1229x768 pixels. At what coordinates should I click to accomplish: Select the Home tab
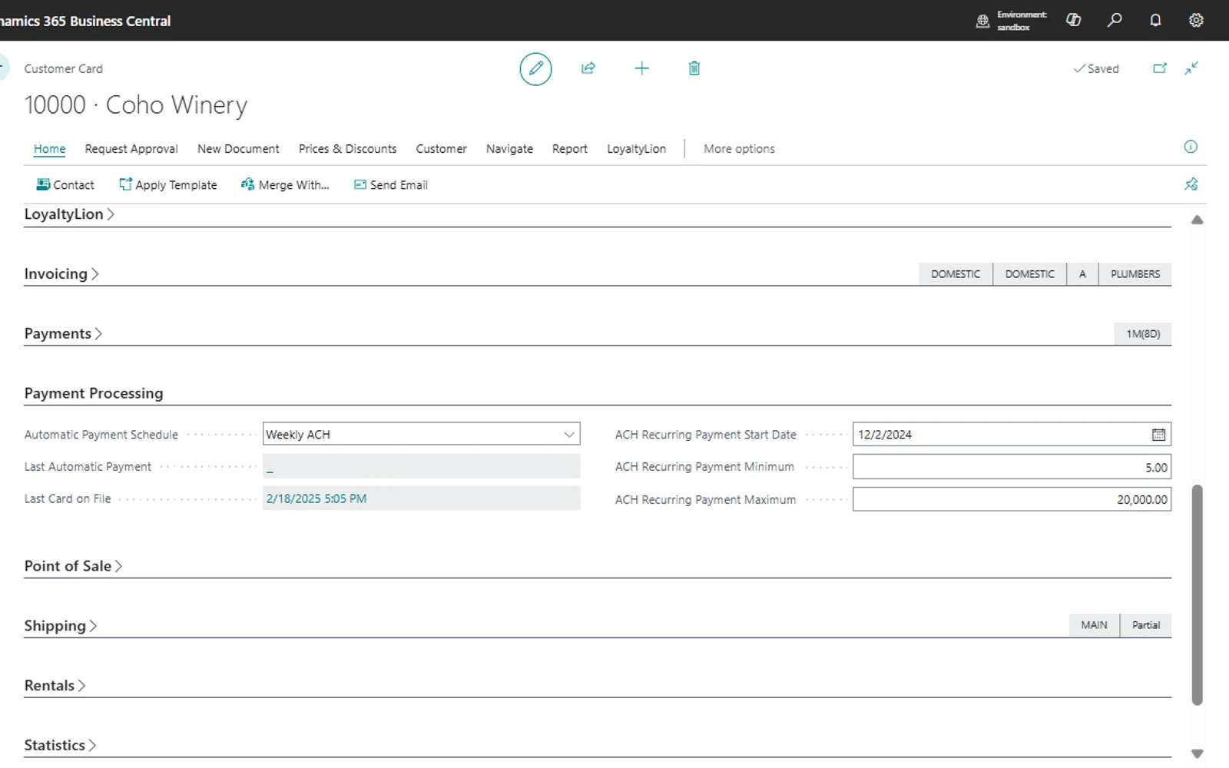(x=49, y=149)
